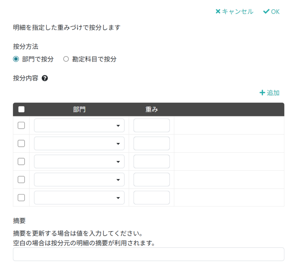Click the X cancel icon beside キャンセル
The image size is (297, 273).
pyautogui.click(x=218, y=11)
